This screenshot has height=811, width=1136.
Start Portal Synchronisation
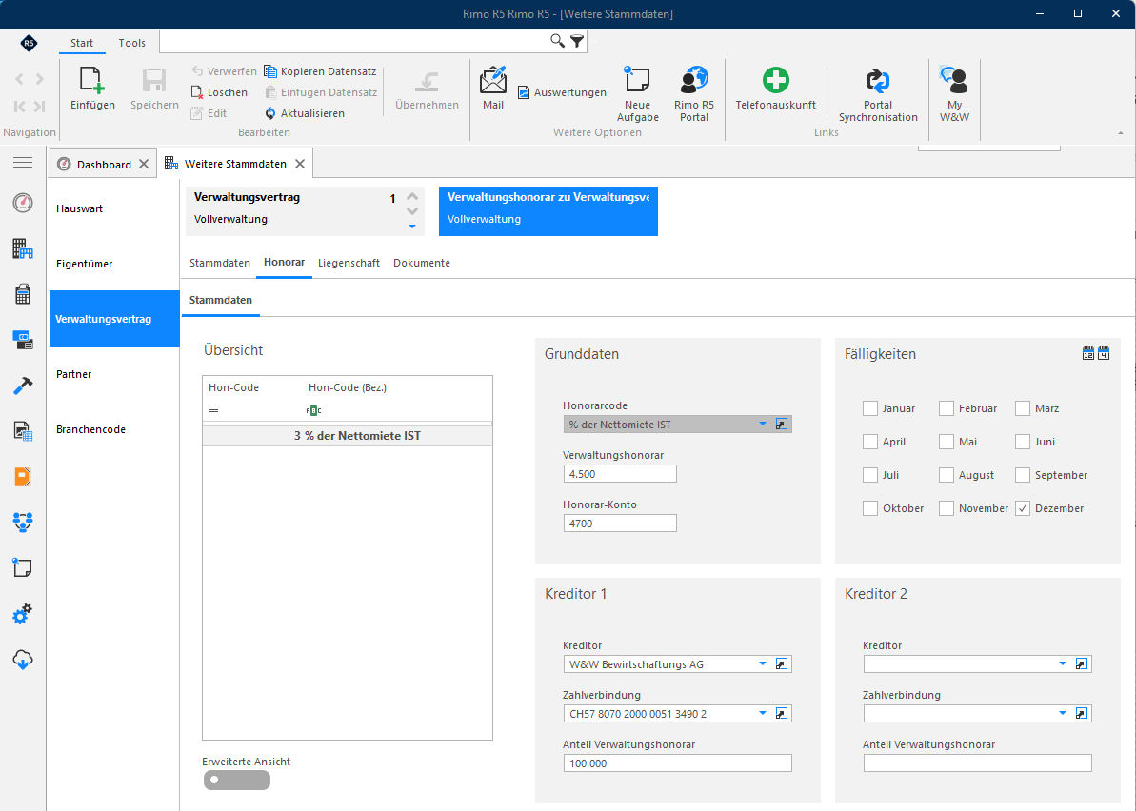click(878, 94)
